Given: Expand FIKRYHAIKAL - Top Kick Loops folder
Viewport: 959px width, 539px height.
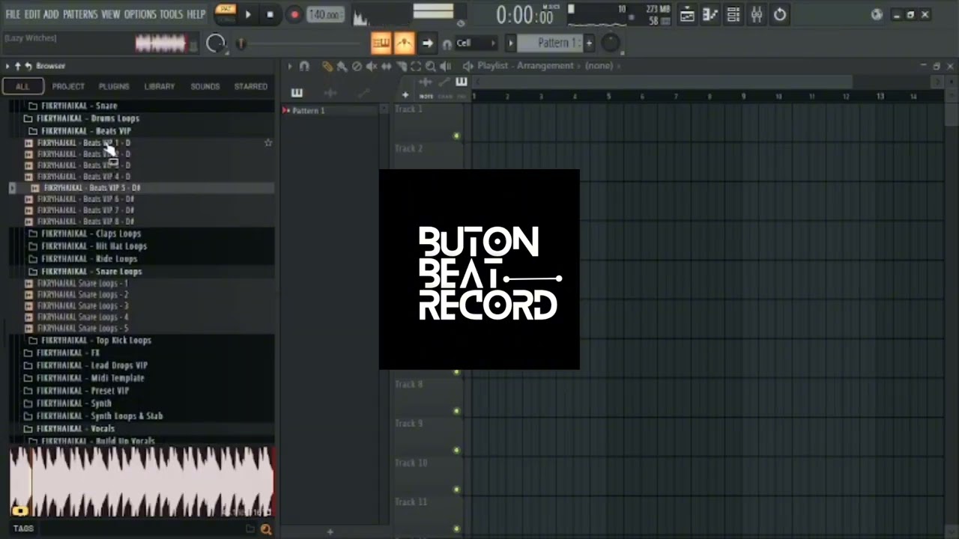Looking at the screenshot, I should pyautogui.click(x=96, y=341).
